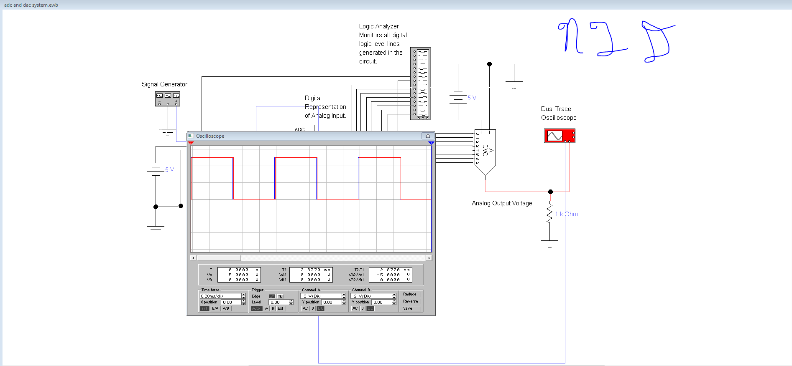Decrease Channel A V/Div with down arrow
Viewport: 792px width, 366px height.
coord(344,298)
